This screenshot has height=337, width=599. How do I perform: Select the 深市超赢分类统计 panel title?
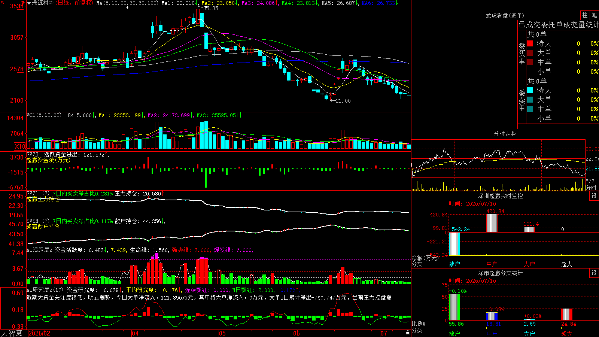501,273
